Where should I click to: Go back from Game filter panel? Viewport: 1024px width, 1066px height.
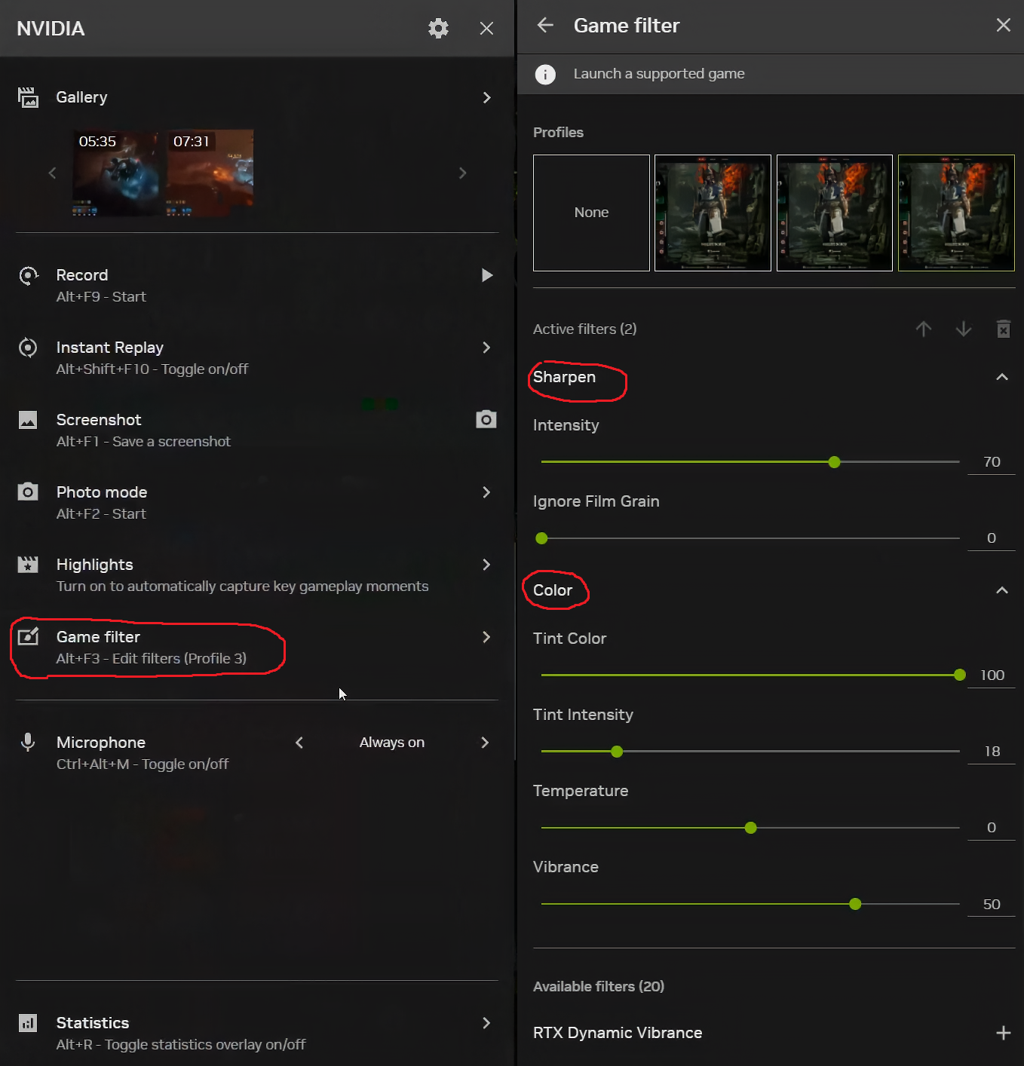click(545, 26)
